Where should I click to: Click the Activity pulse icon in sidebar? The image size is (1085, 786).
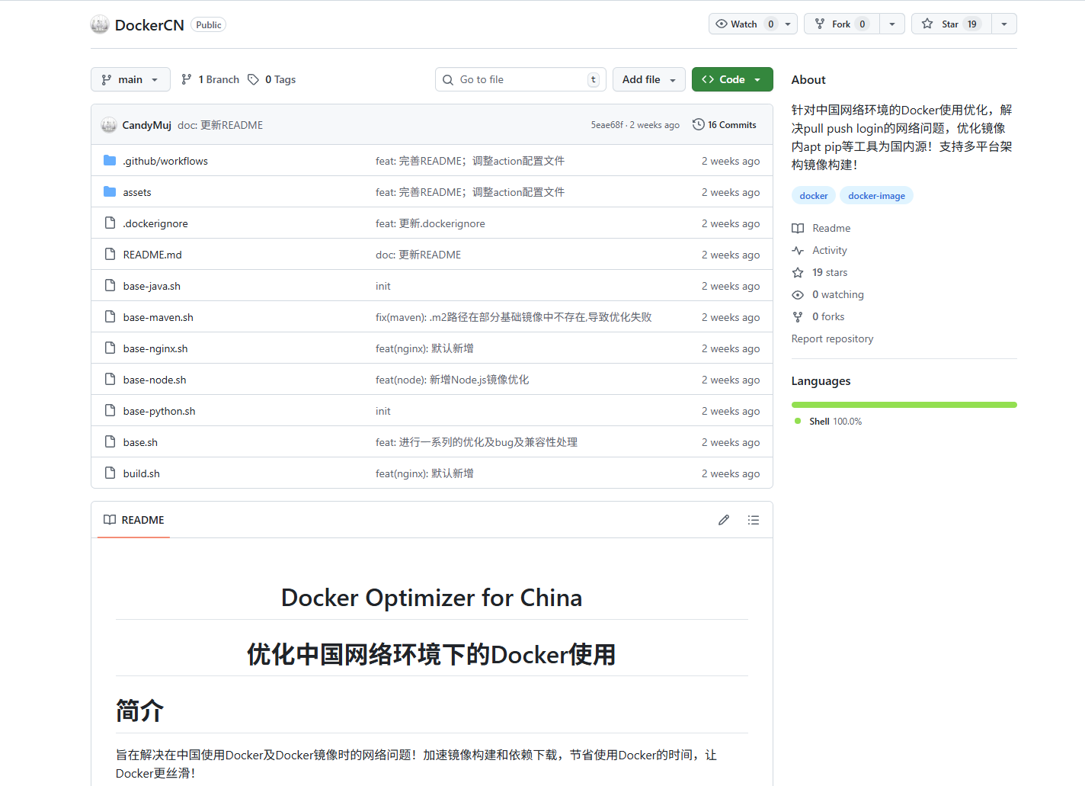tap(798, 250)
